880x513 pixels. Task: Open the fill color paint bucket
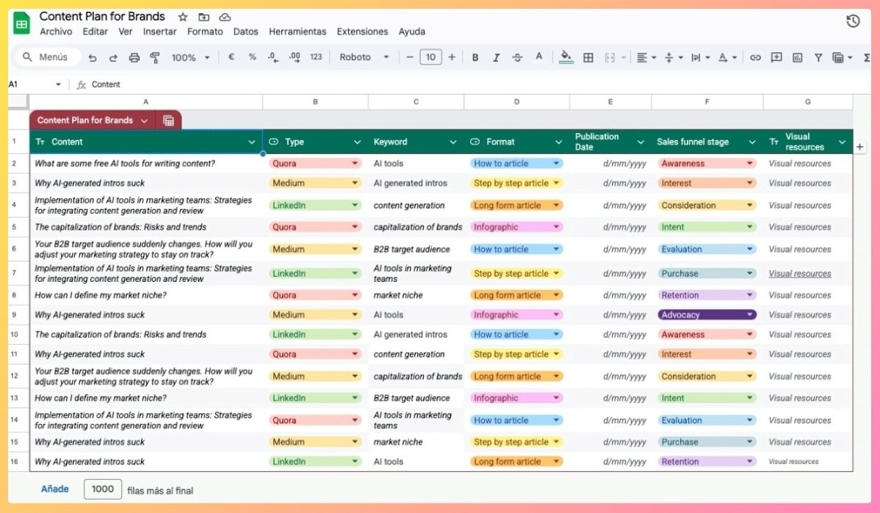click(x=565, y=57)
